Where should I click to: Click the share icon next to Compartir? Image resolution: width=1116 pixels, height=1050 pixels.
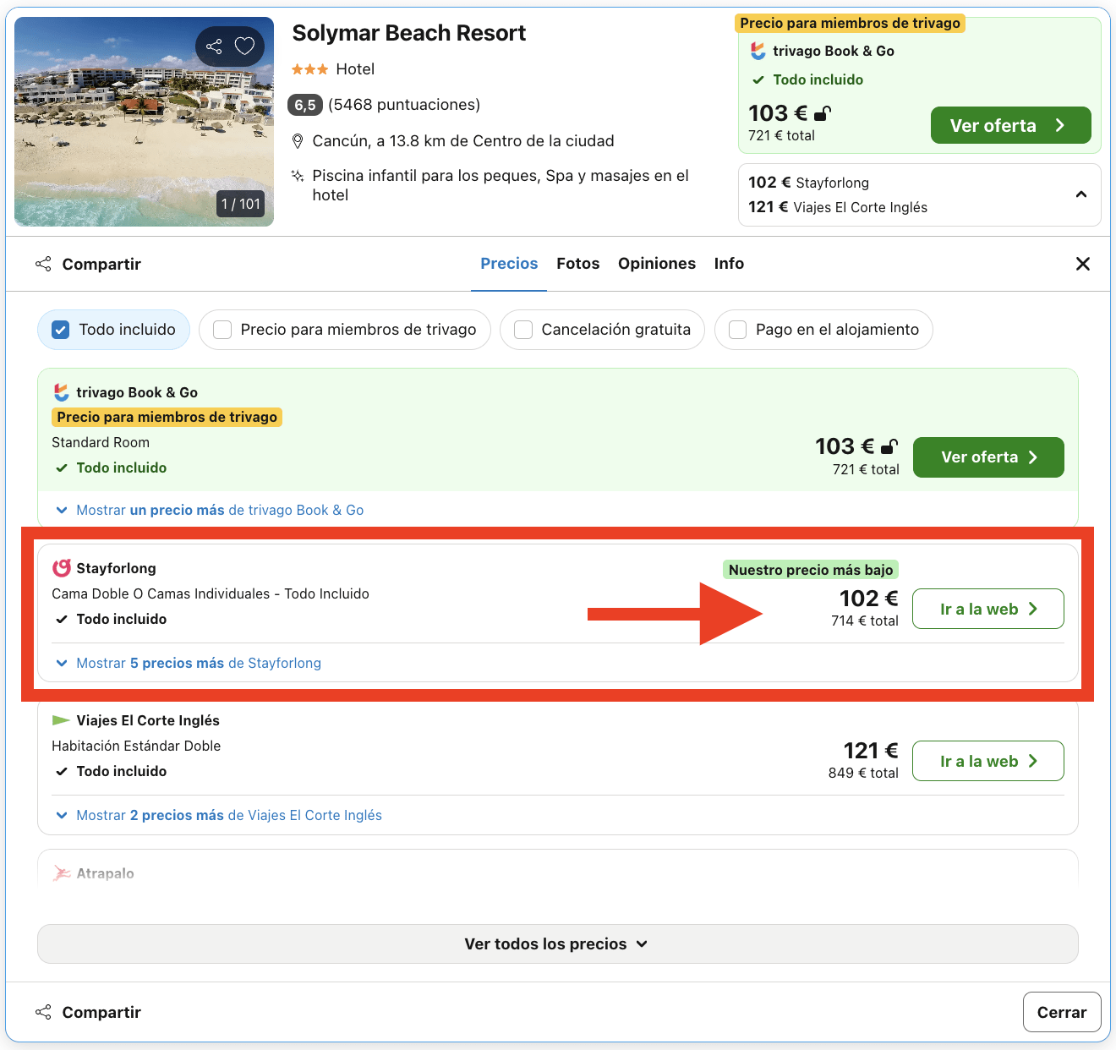(43, 264)
